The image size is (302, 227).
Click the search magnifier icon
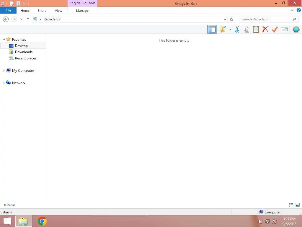(294, 19)
